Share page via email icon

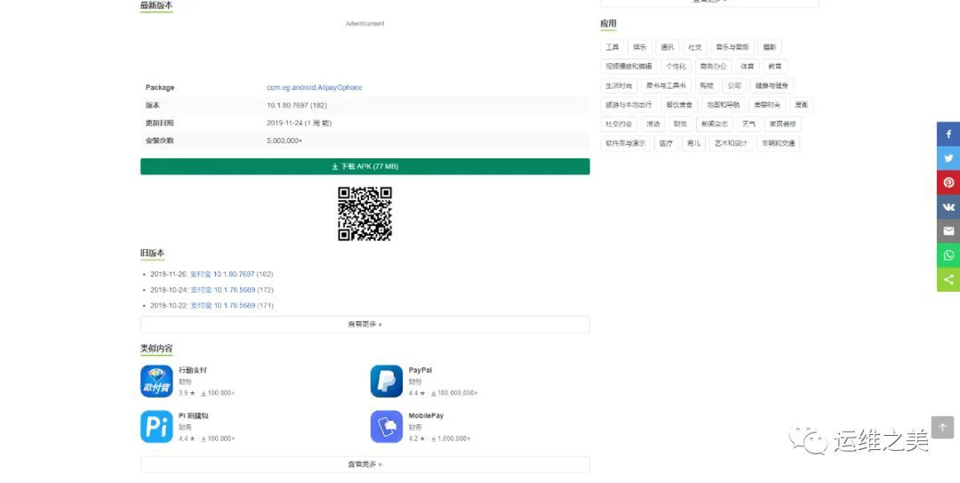[948, 231]
